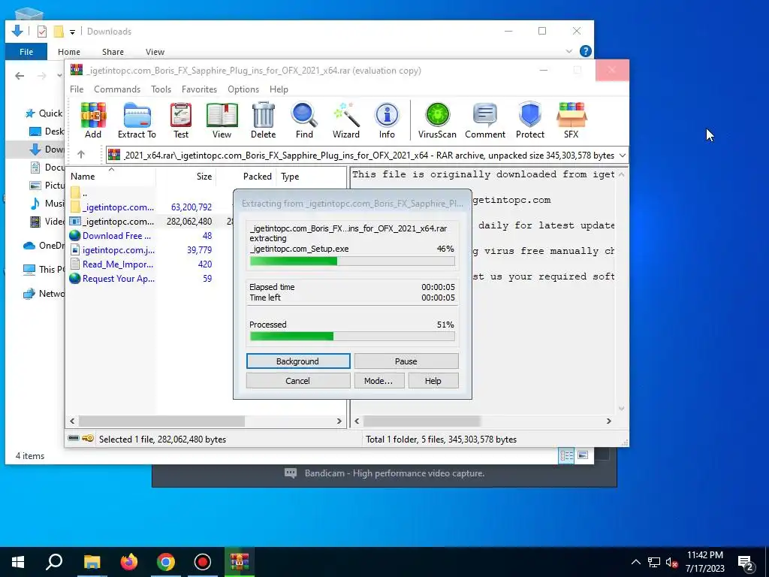Open the notification center icon
The width and height of the screenshot is (769, 577).
[x=747, y=562]
